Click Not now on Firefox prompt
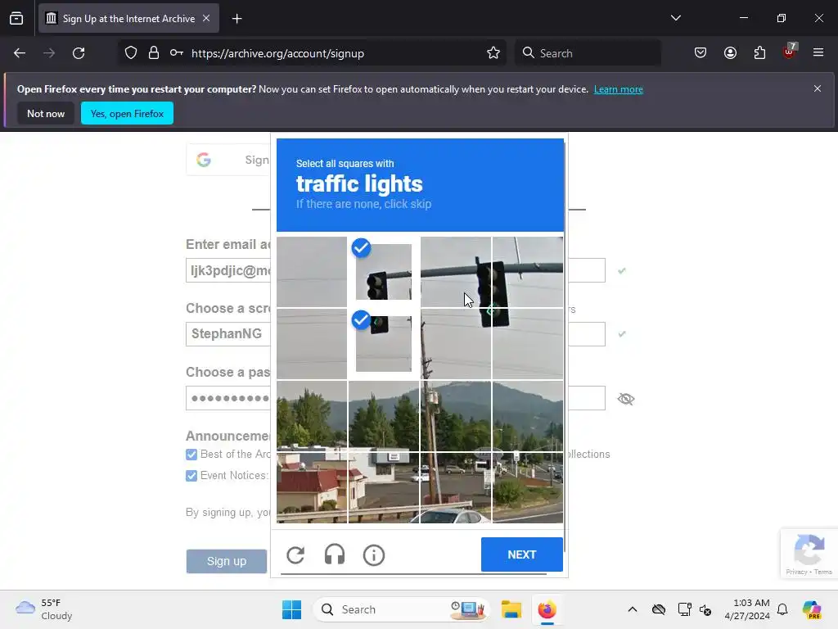 pyautogui.click(x=46, y=113)
